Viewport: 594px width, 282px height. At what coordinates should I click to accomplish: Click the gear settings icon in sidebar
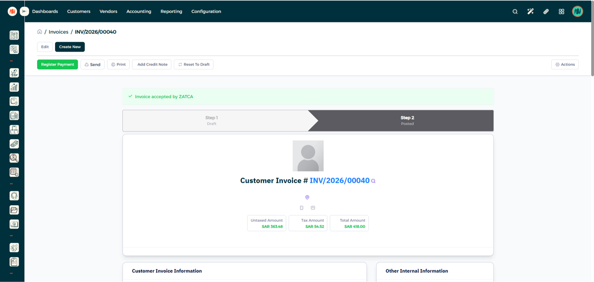14,248
